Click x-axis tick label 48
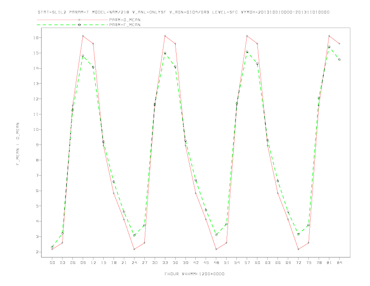Viewport: 370px width, 286px height. [216, 263]
